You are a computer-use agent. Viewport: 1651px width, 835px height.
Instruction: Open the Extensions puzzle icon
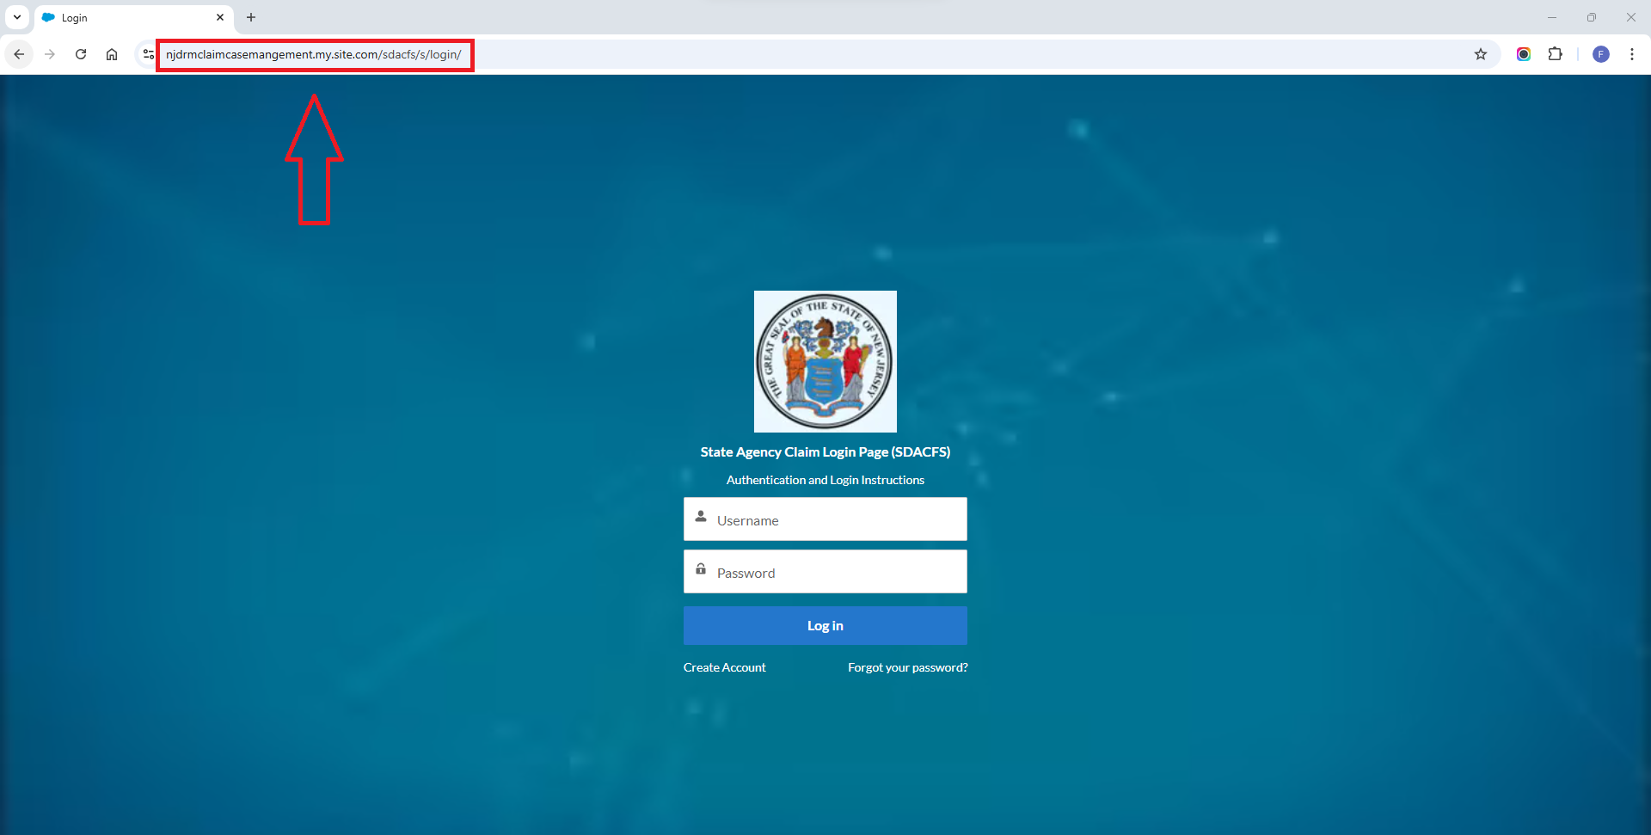click(1555, 54)
